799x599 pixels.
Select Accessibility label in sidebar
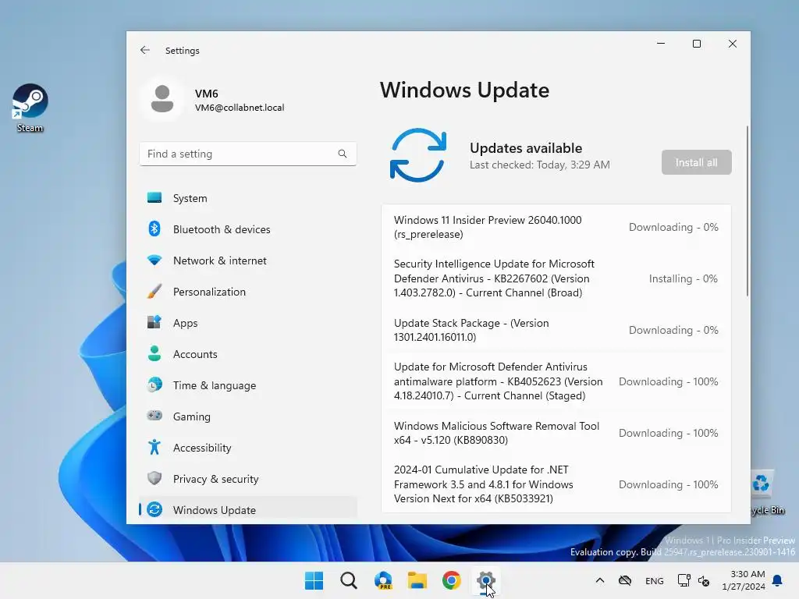202,448
